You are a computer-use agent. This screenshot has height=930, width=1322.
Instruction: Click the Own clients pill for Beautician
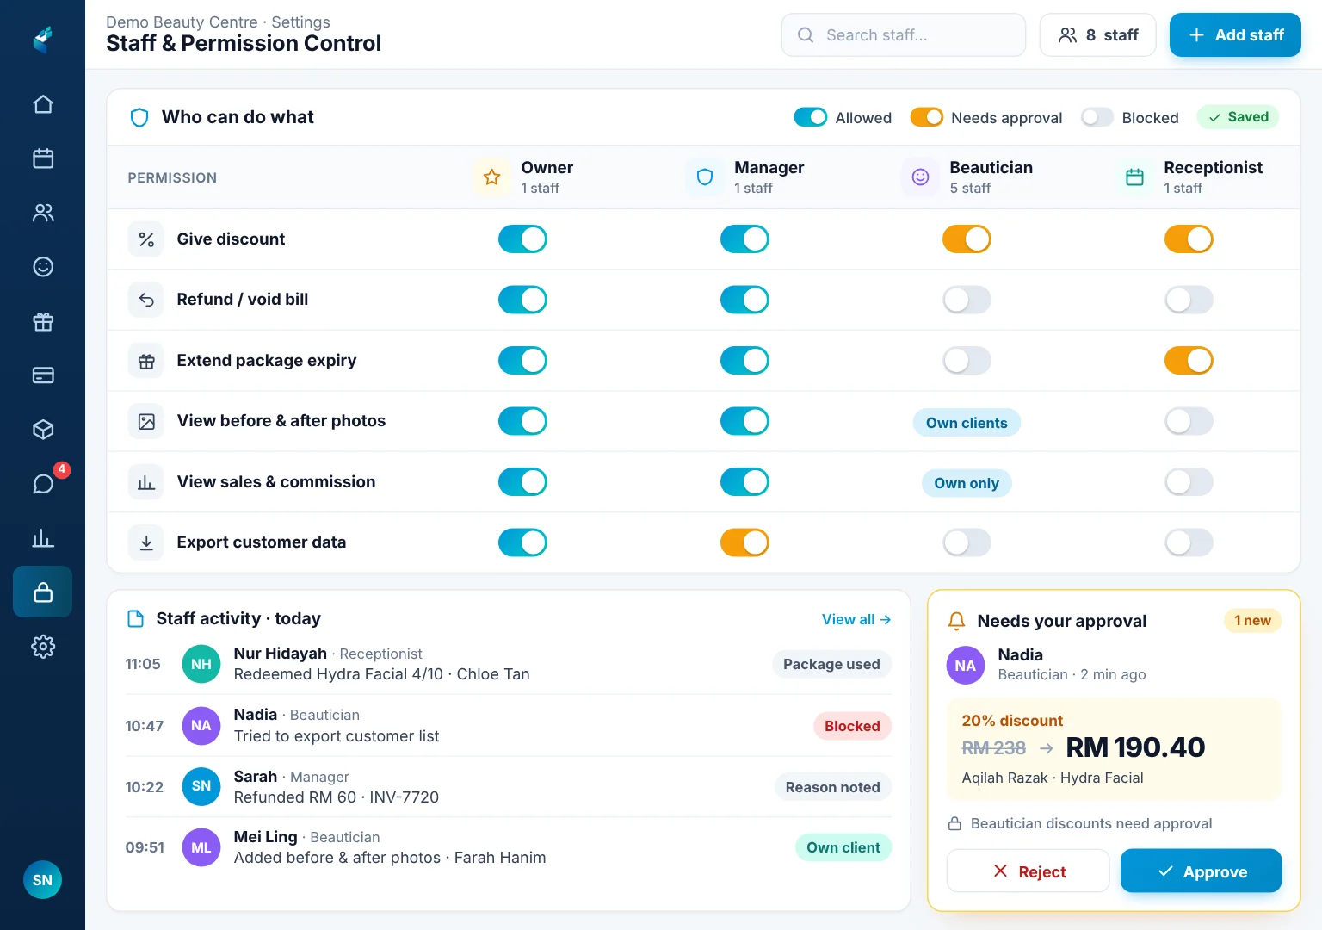[x=967, y=423]
